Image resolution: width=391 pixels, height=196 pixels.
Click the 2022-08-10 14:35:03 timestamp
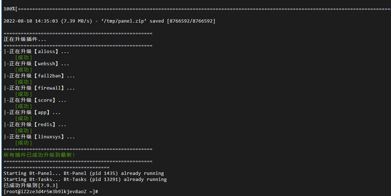[x=31, y=21]
